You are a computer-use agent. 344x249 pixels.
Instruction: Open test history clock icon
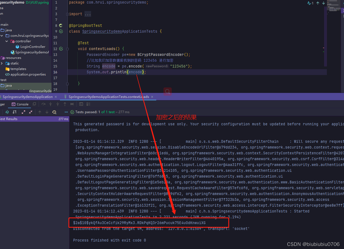pos(54,112)
